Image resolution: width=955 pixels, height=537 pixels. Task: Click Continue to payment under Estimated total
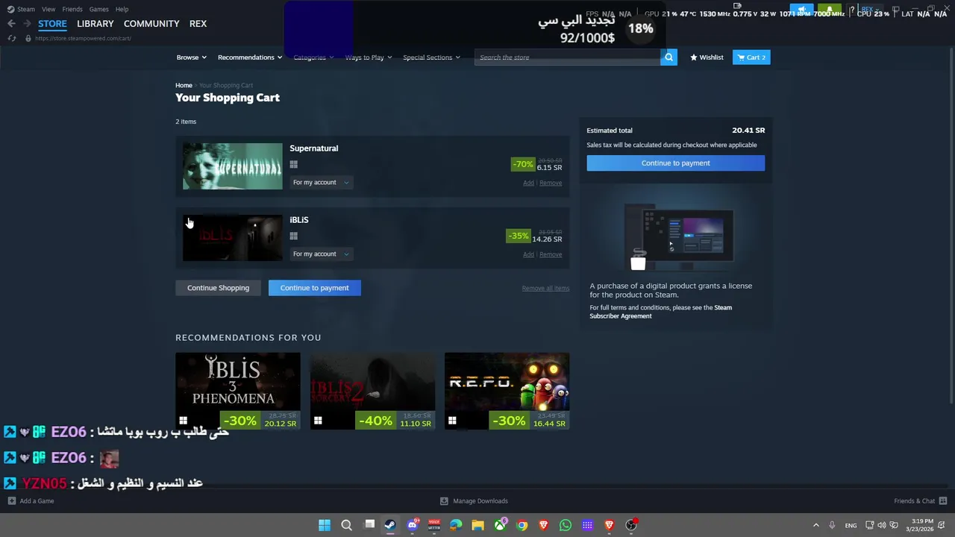click(x=675, y=163)
